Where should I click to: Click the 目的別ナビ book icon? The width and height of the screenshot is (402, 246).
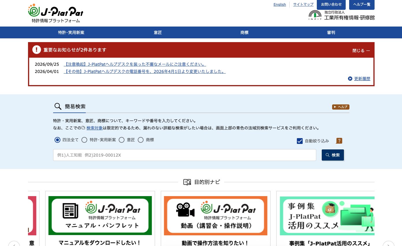(187, 182)
